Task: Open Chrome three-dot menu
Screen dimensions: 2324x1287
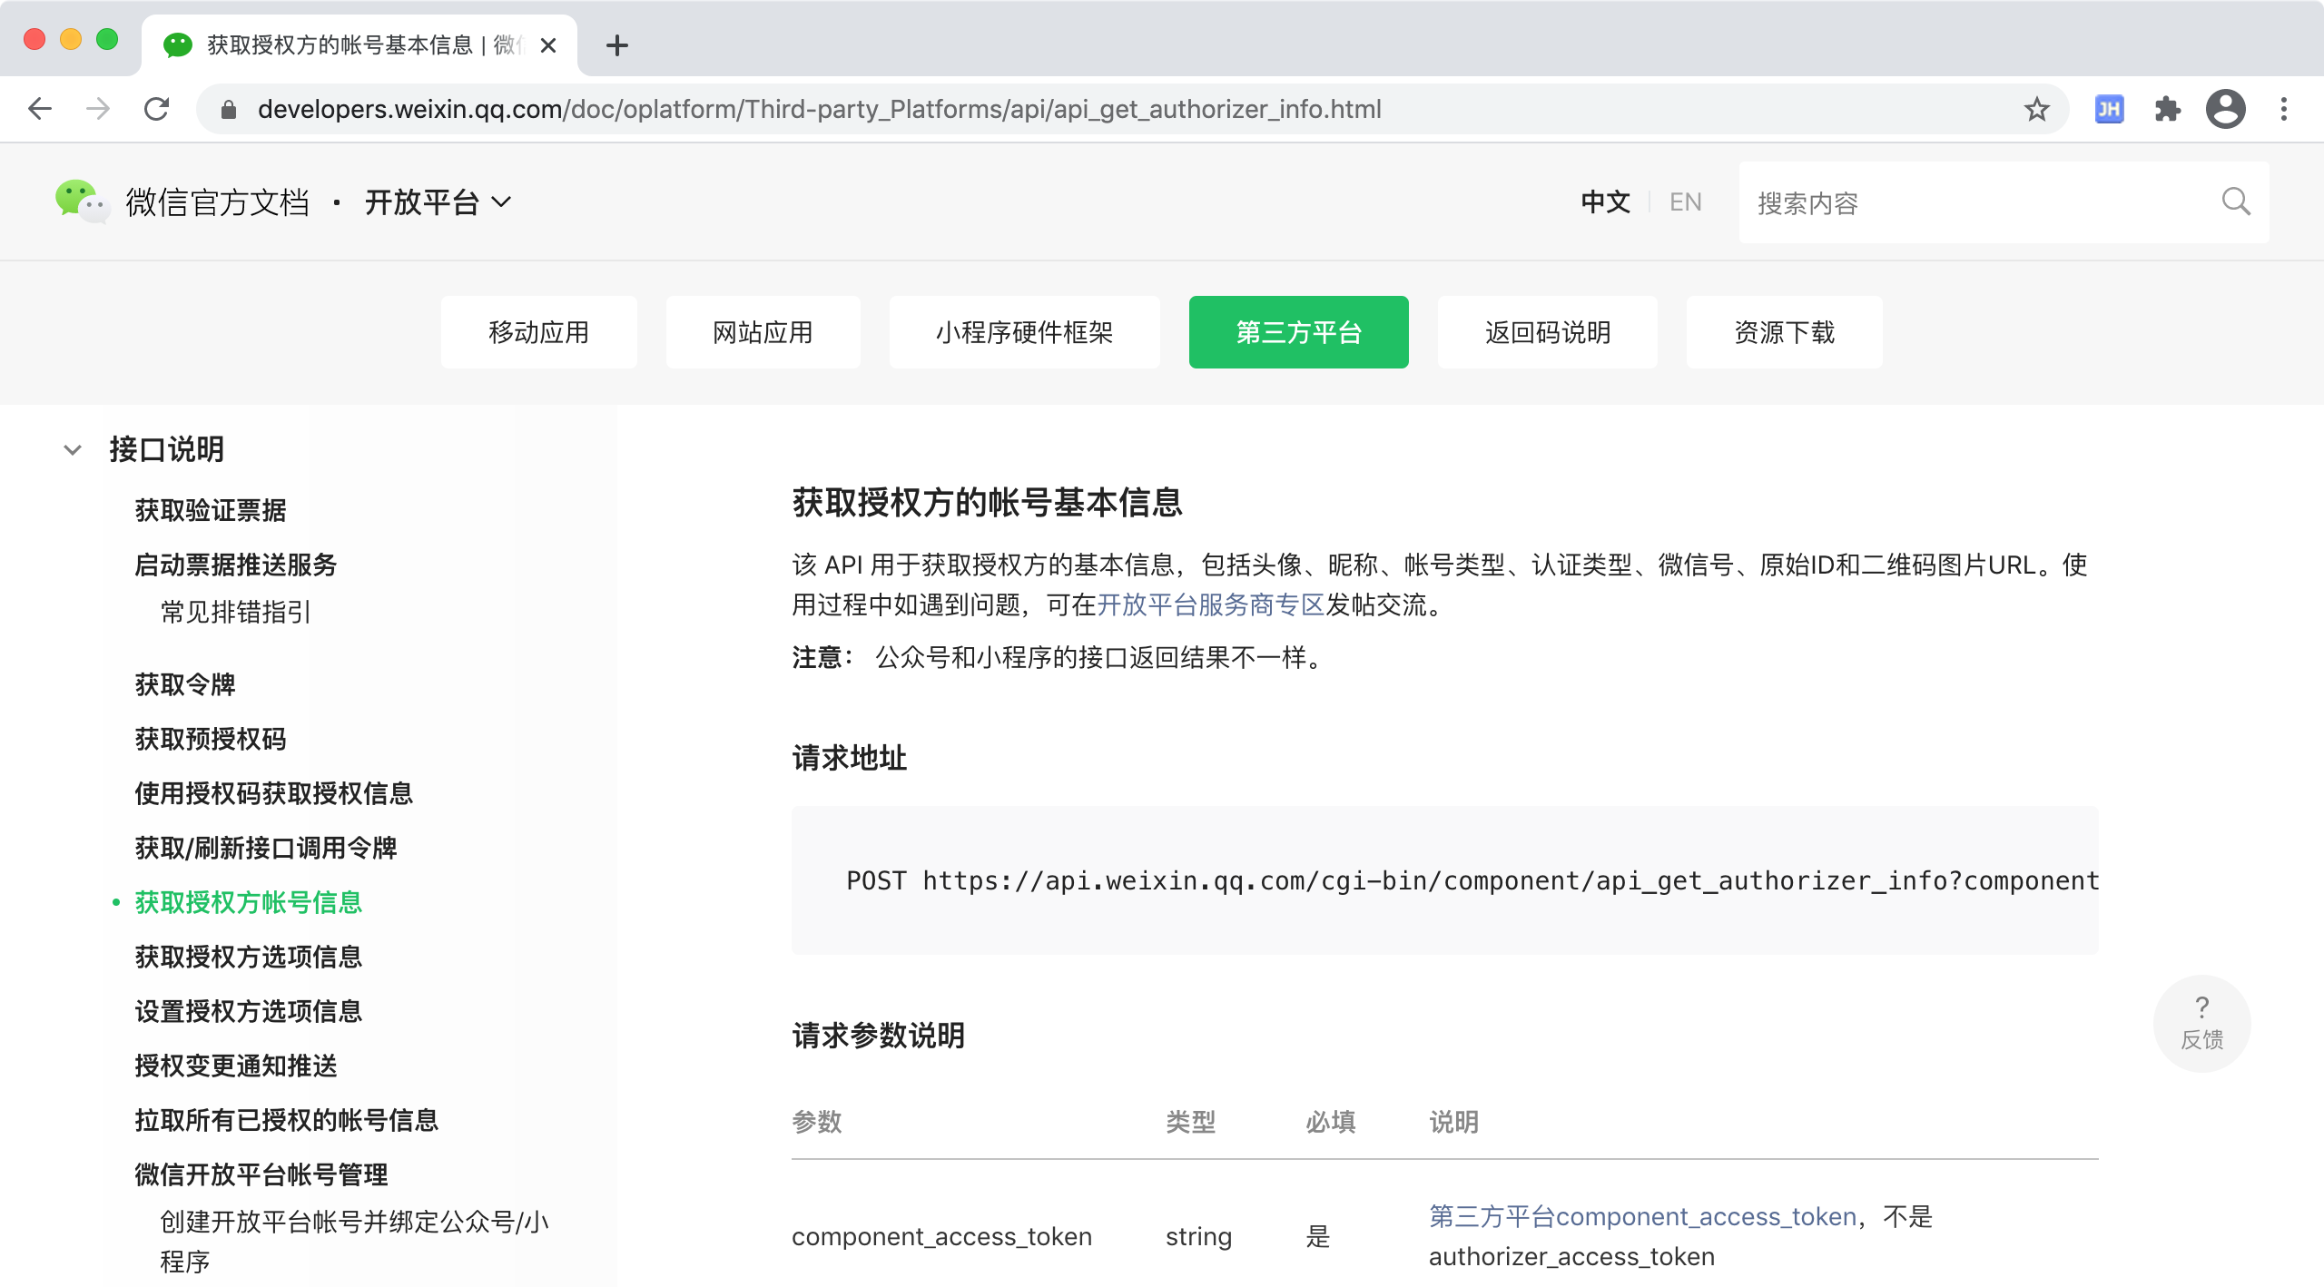Action: [x=2284, y=110]
